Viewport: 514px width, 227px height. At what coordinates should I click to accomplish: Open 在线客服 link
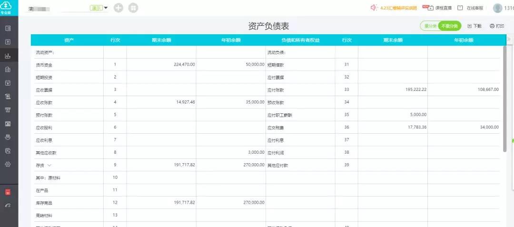[474, 8]
